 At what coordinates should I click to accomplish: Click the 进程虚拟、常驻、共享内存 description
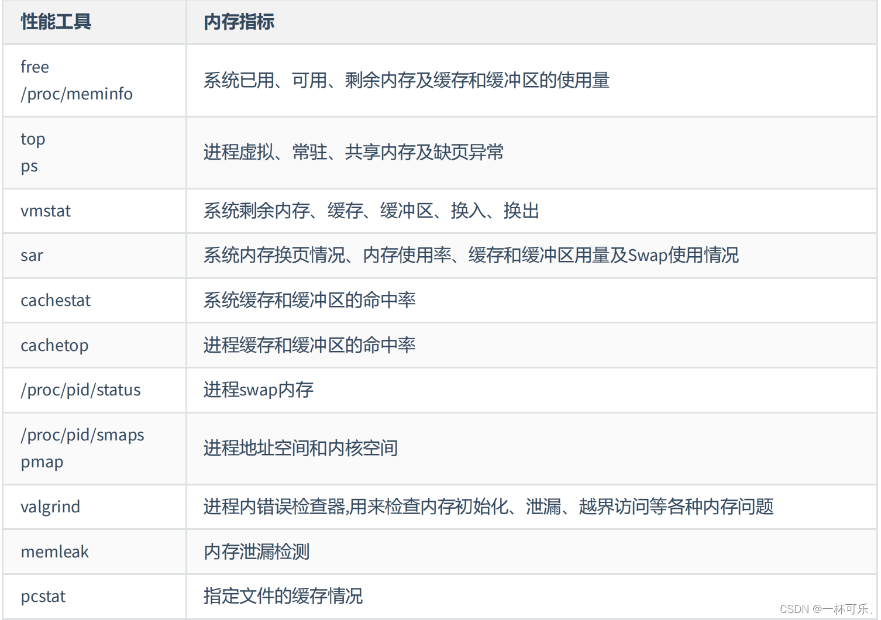click(x=353, y=152)
